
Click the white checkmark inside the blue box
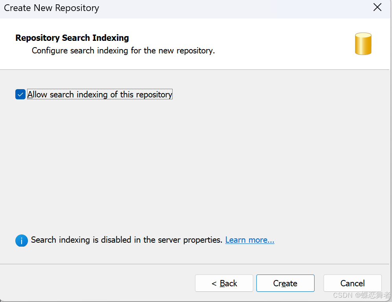click(20, 95)
